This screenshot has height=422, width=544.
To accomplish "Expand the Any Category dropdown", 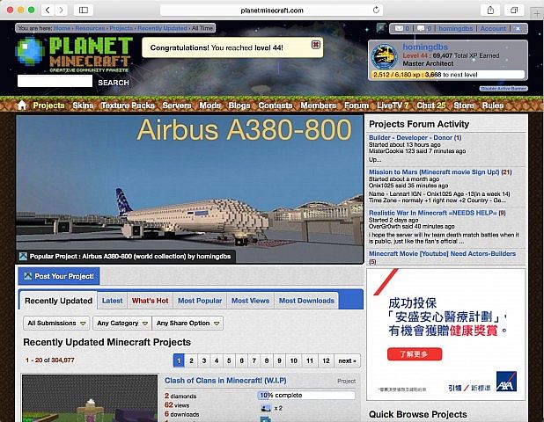I will (122, 323).
